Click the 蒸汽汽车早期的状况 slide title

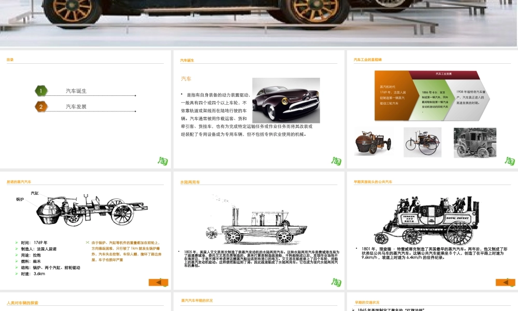(197, 301)
